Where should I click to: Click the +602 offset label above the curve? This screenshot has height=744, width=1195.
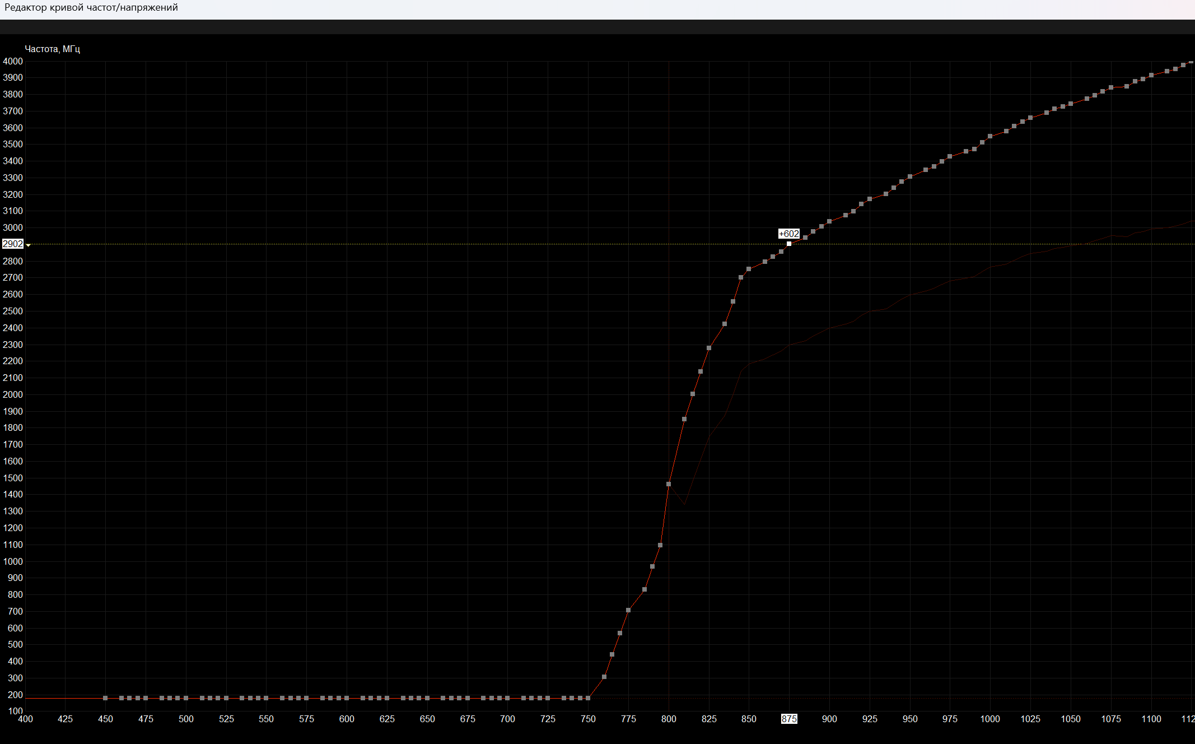pos(788,234)
